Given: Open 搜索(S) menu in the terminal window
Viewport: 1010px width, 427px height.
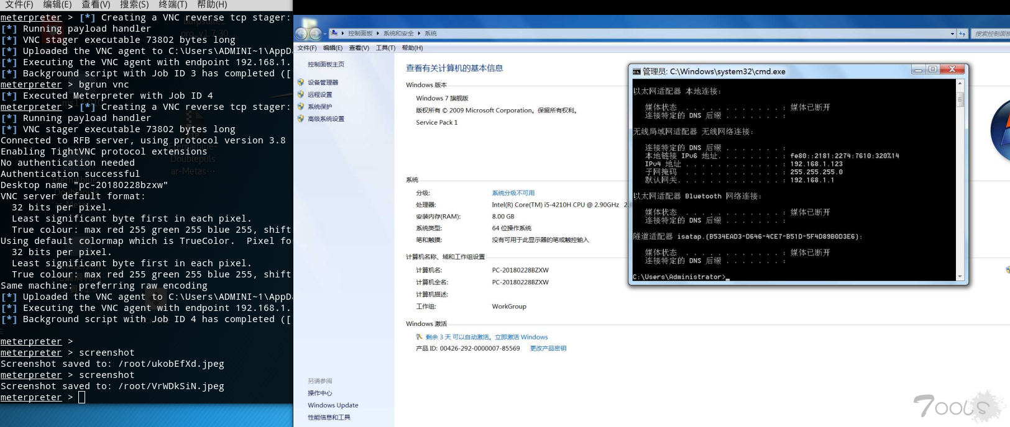Looking at the screenshot, I should (134, 4).
